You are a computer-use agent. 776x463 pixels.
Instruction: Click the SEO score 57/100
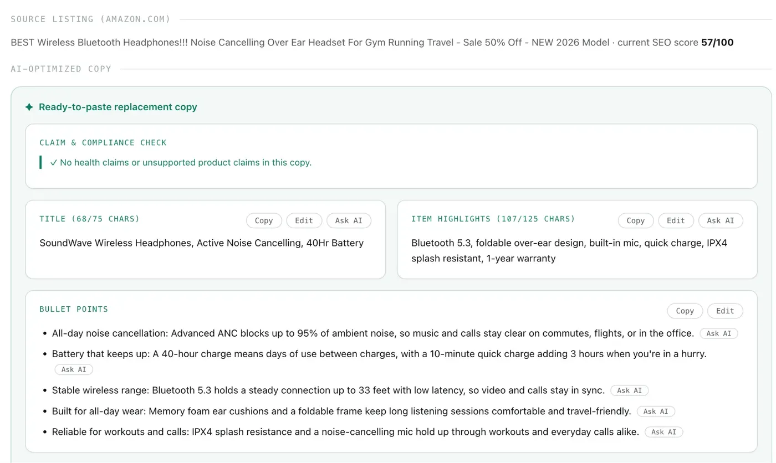[717, 42]
